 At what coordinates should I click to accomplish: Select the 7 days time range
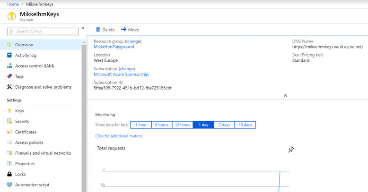coord(224,125)
